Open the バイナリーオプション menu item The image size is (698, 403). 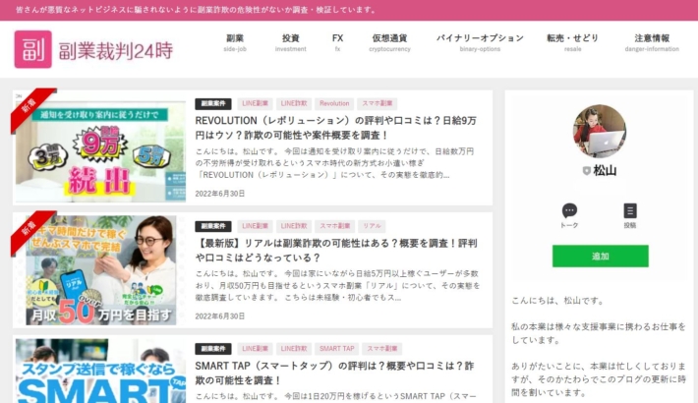[x=480, y=42]
